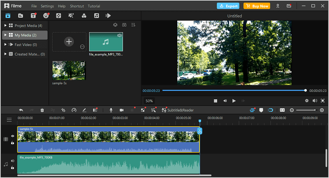Click the plus import media box
Screen dimensions: 329x178
(69, 42)
